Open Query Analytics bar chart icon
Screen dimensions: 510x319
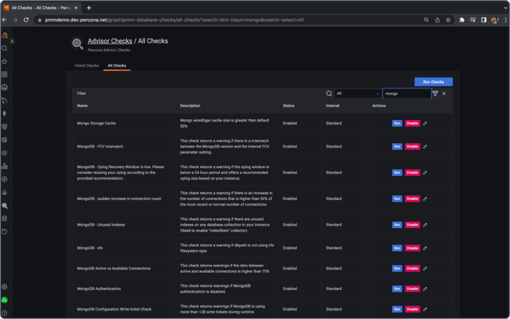[4, 166]
